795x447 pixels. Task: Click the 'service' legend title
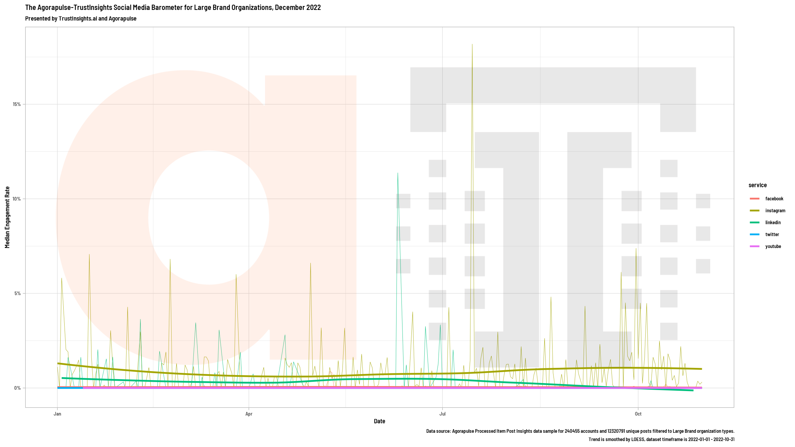[x=758, y=185]
